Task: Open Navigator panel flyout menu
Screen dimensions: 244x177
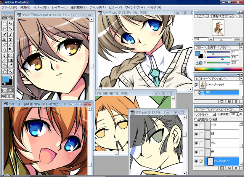Action: (241, 16)
